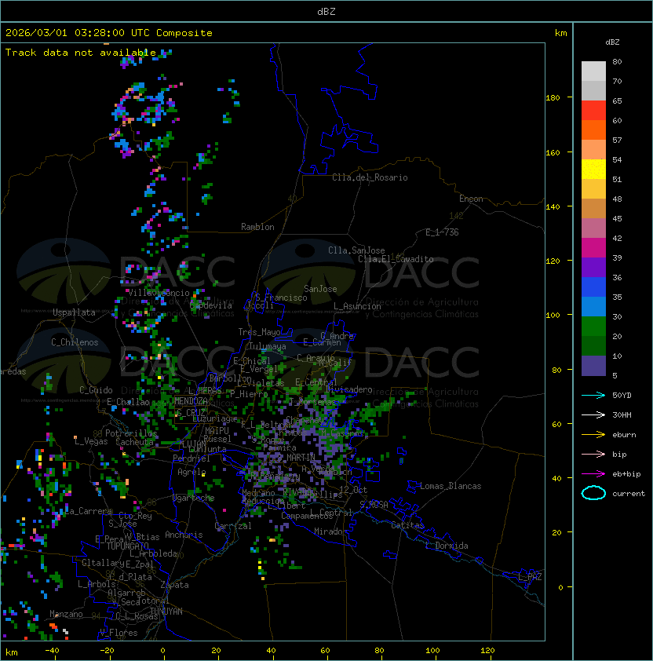
Task: Click the pink bip arrow symbol
Action: pyautogui.click(x=593, y=454)
